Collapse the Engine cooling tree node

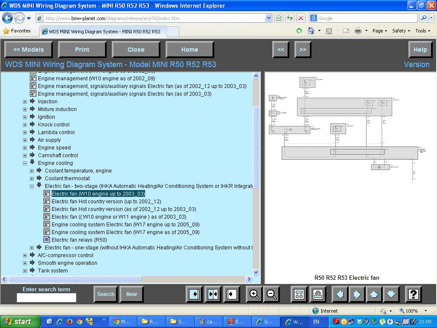pos(25,163)
